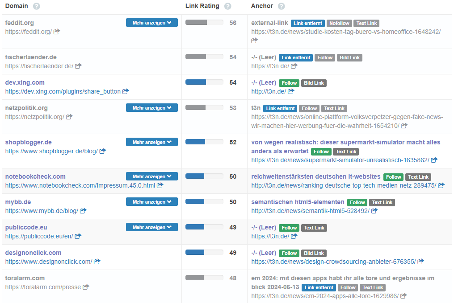The image size is (454, 303).
Task: Click the netzpolitik.org domain name
Action: pos(26,108)
